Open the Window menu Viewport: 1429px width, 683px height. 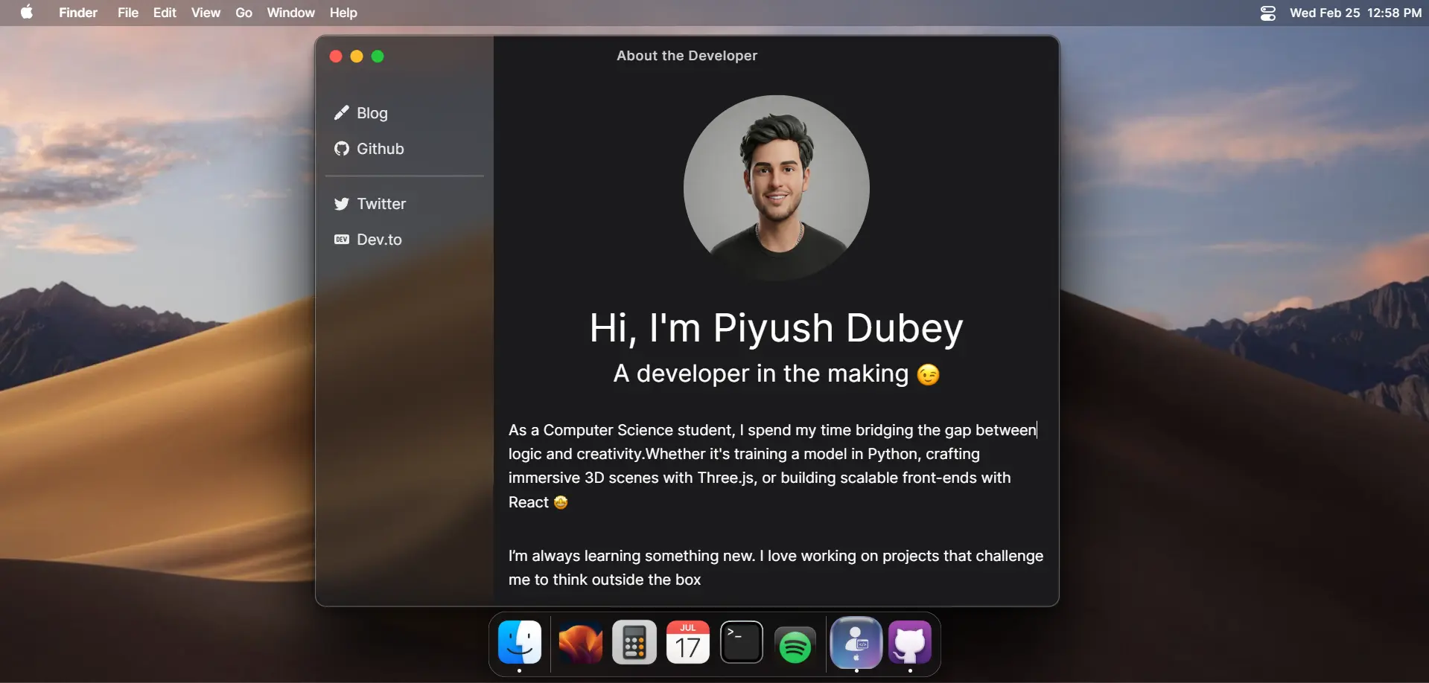(290, 13)
